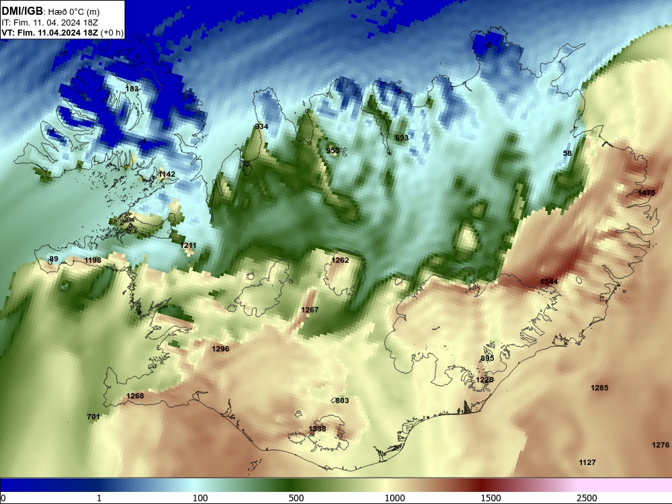Click the map value 953
Image resolution: width=672 pixels, height=504 pixels.
333,151
